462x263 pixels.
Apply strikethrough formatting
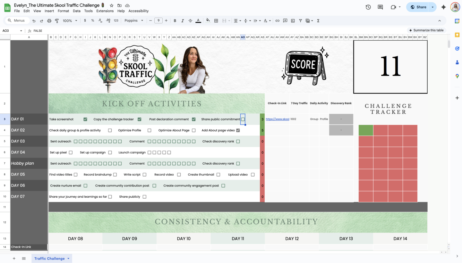pos(190,21)
